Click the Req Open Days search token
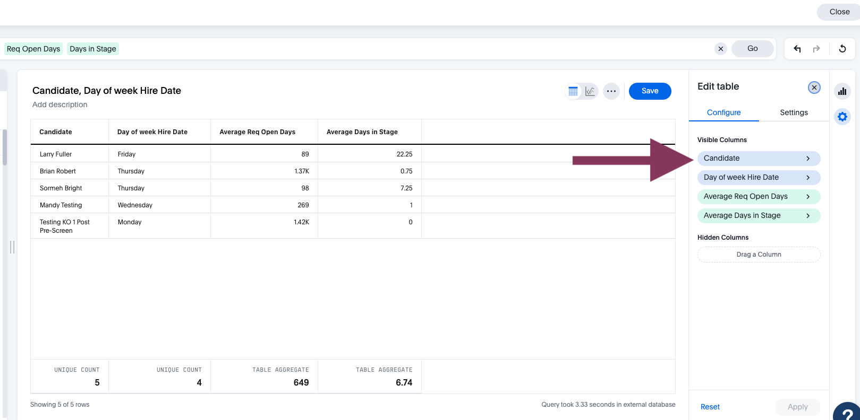The height and width of the screenshot is (420, 860). point(33,49)
